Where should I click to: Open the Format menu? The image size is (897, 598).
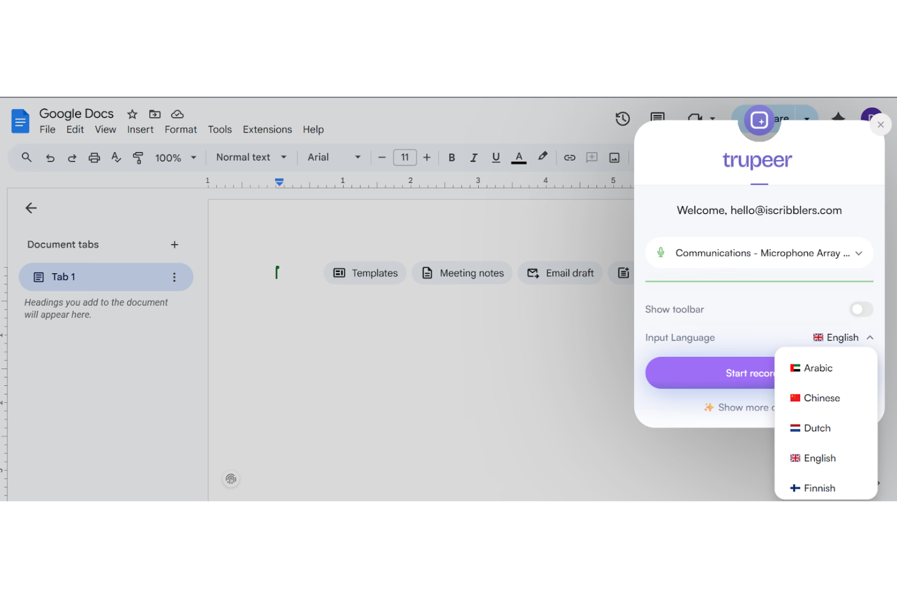click(x=181, y=129)
